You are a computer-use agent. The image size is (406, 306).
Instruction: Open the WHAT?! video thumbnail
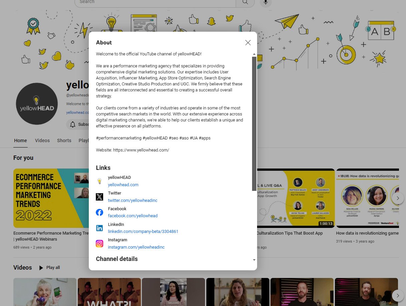click(109, 292)
